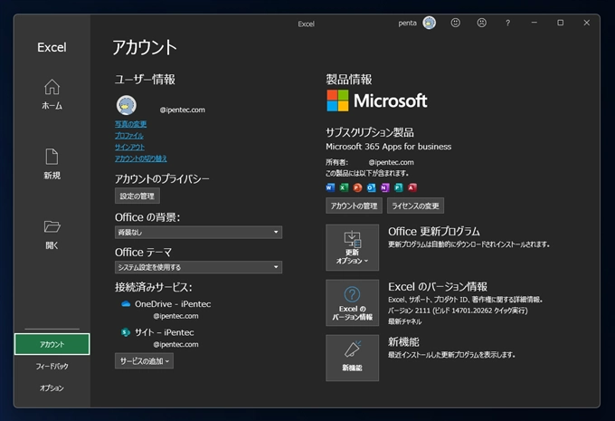Image resolution: width=615 pixels, height=421 pixels.
Task: Open フィードバック in sidebar
Action: pyautogui.click(x=52, y=366)
